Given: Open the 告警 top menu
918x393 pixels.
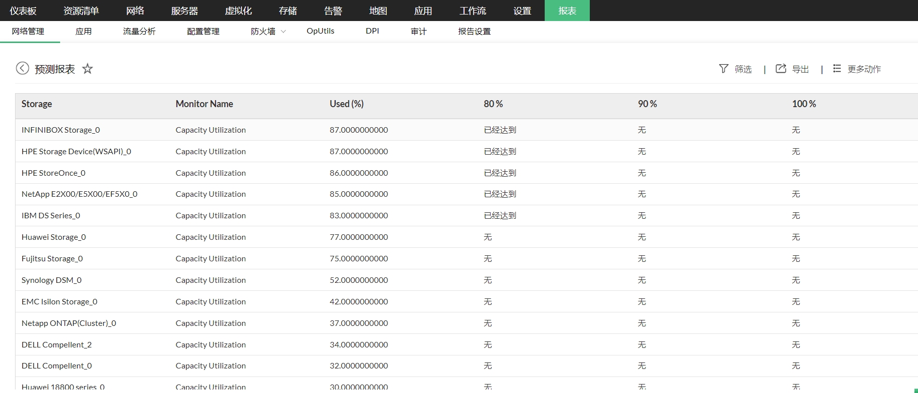Looking at the screenshot, I should (333, 11).
